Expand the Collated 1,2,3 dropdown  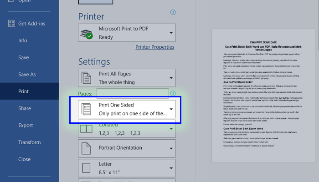[x=127, y=129]
